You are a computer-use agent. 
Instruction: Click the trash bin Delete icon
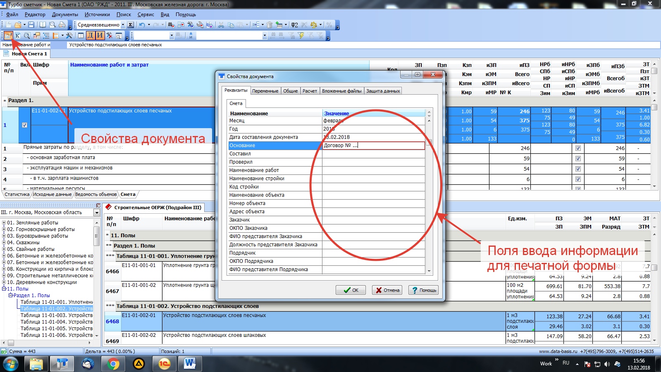(x=270, y=25)
